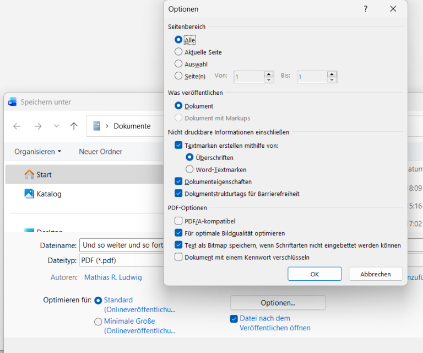Toggle Text als Bitmap speichern checkbox
The image size is (423, 353).
178,245
